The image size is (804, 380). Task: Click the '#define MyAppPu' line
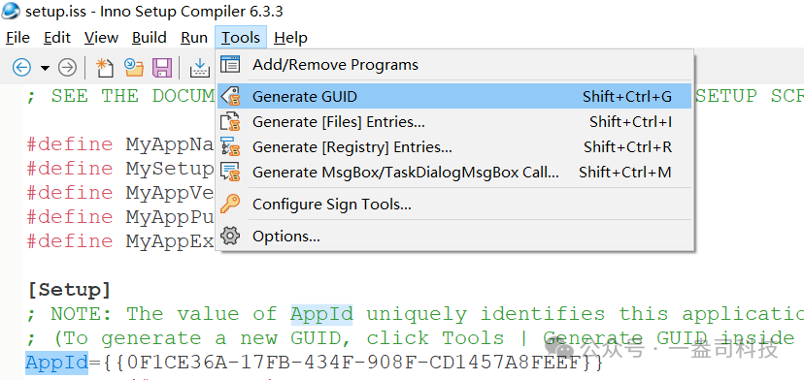click(120, 216)
